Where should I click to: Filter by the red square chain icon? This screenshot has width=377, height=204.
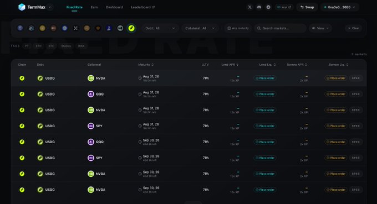coord(53,28)
